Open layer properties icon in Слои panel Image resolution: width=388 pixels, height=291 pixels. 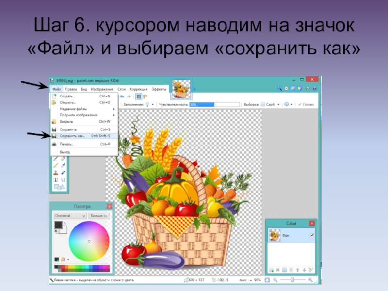(x=311, y=269)
